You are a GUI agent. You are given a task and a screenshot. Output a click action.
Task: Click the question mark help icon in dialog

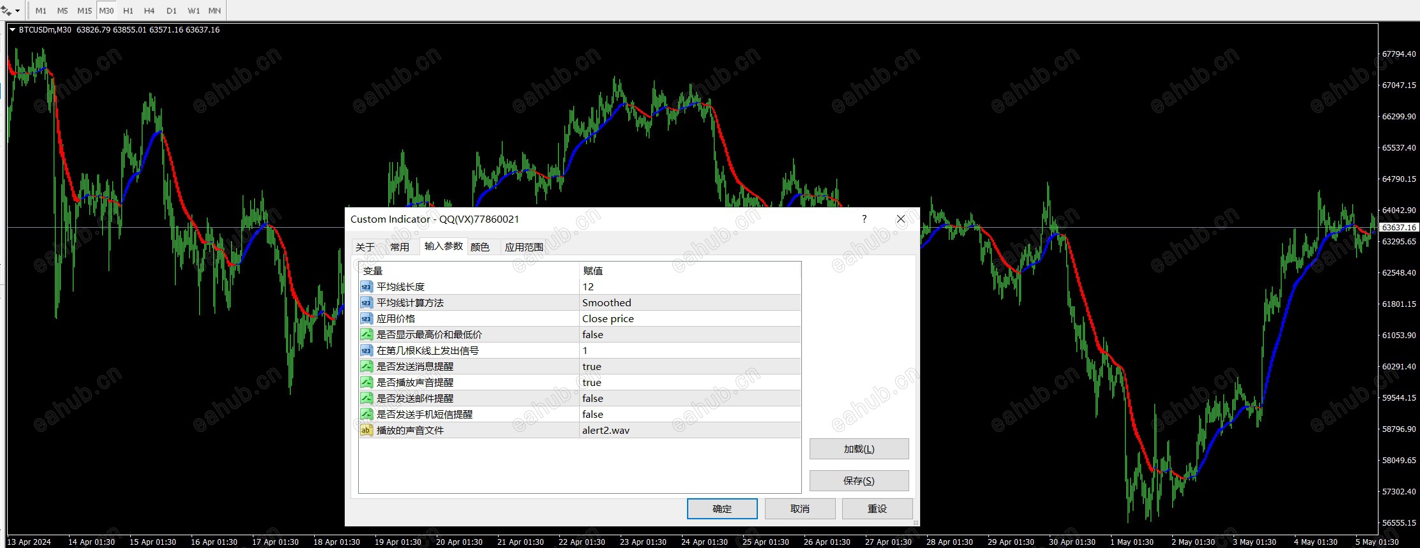(865, 219)
